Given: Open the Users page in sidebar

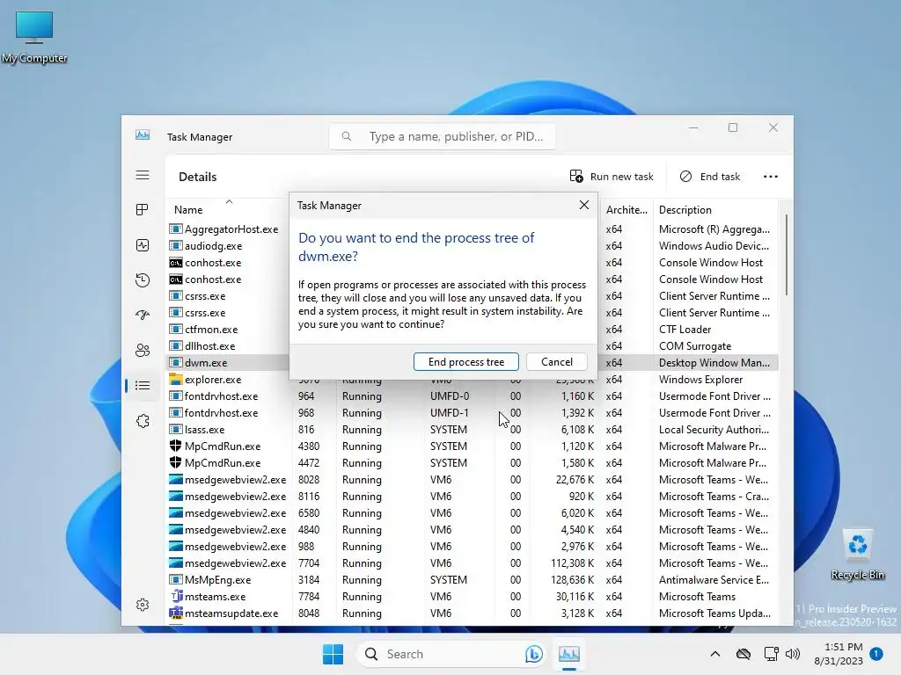Looking at the screenshot, I should [143, 350].
